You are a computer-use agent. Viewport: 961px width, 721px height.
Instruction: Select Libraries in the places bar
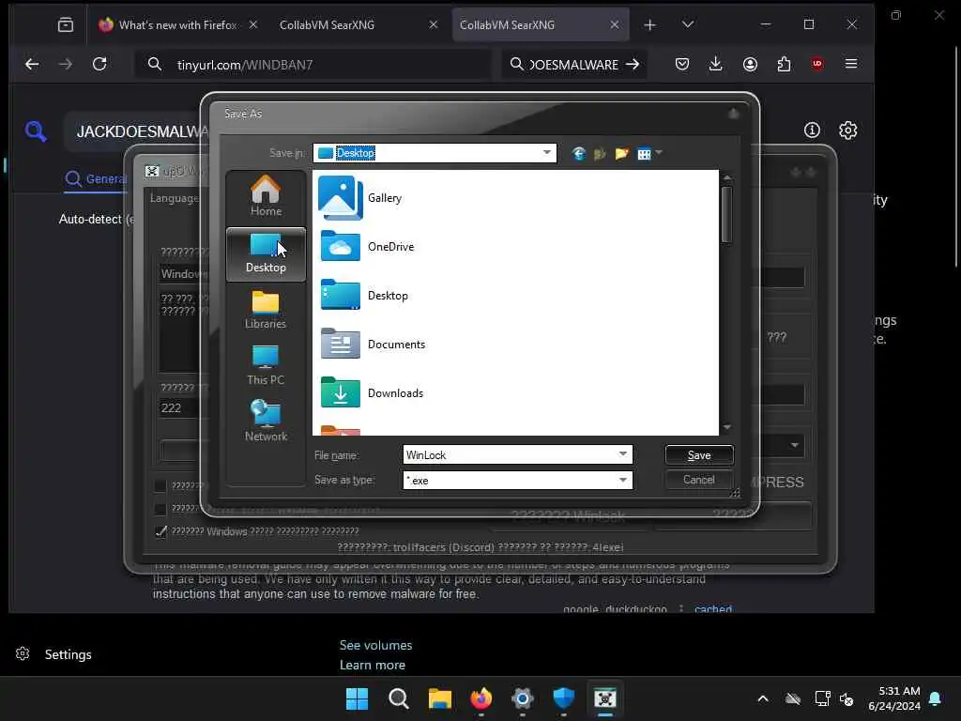click(x=266, y=310)
